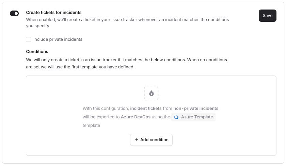Click the flame icon in dashed box
Viewport: 286px width, 166px height.
[151, 93]
